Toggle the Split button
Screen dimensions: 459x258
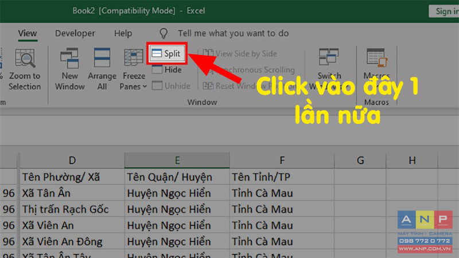coord(166,53)
